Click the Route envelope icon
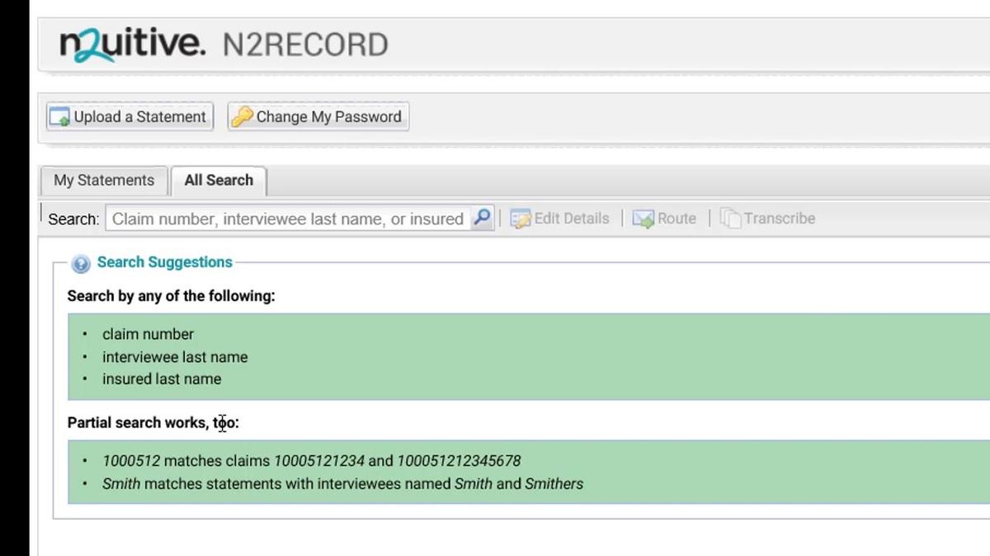 click(x=643, y=219)
